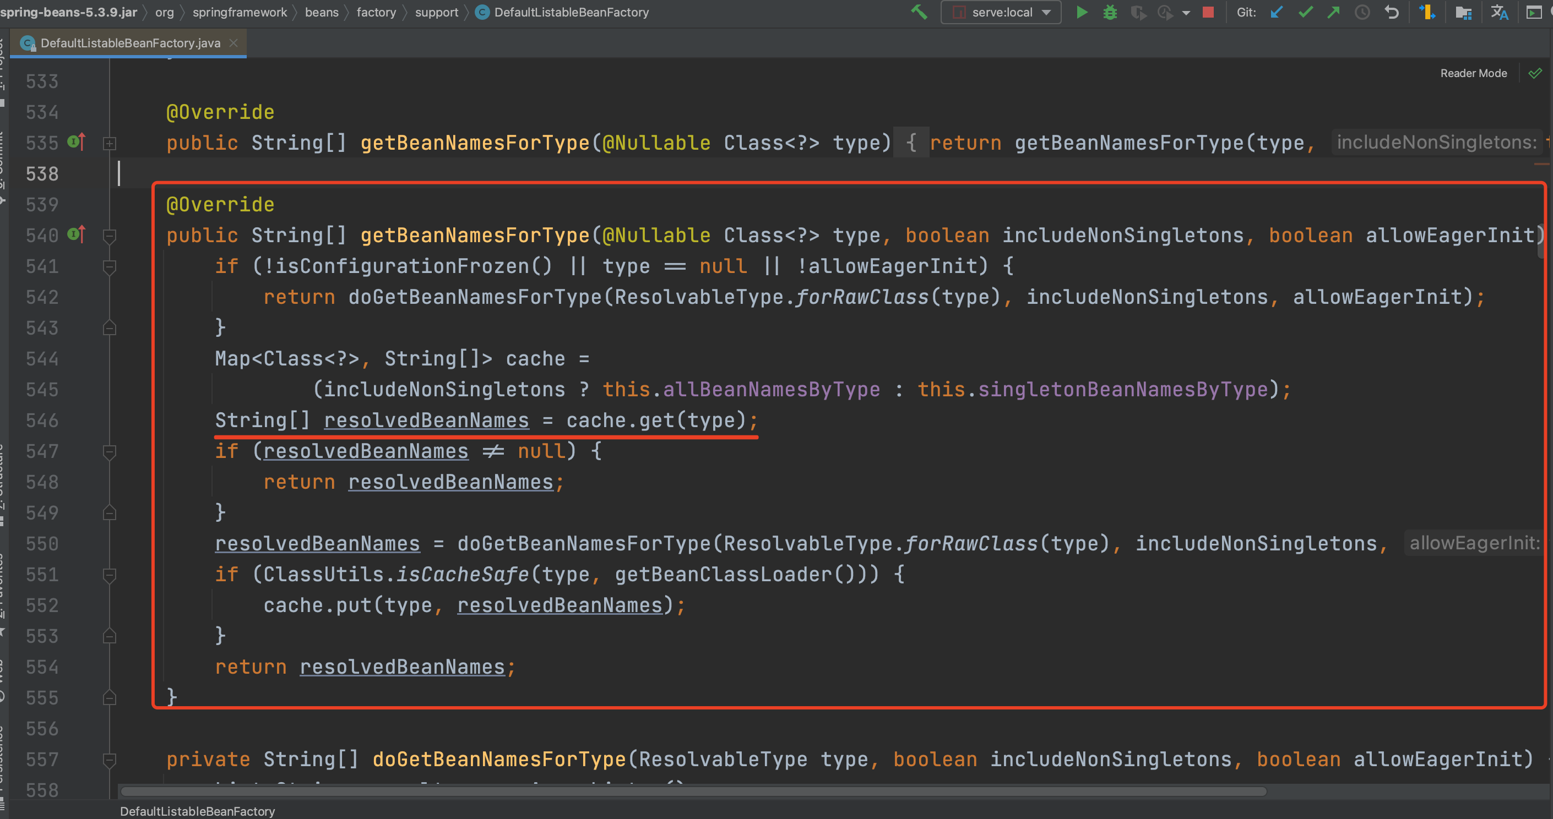Image resolution: width=1553 pixels, height=819 pixels.
Task: Click the springframework breadcrumb segment
Action: 240,12
